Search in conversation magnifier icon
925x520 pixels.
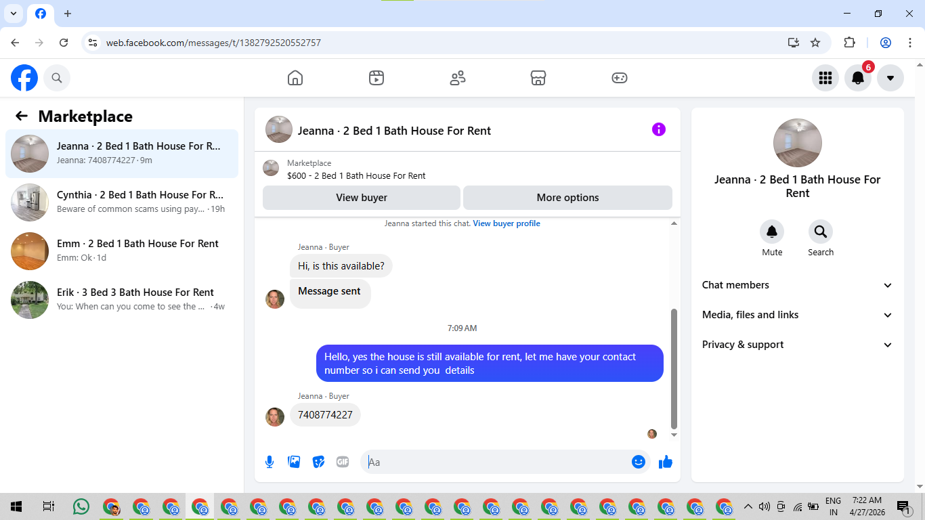(821, 232)
